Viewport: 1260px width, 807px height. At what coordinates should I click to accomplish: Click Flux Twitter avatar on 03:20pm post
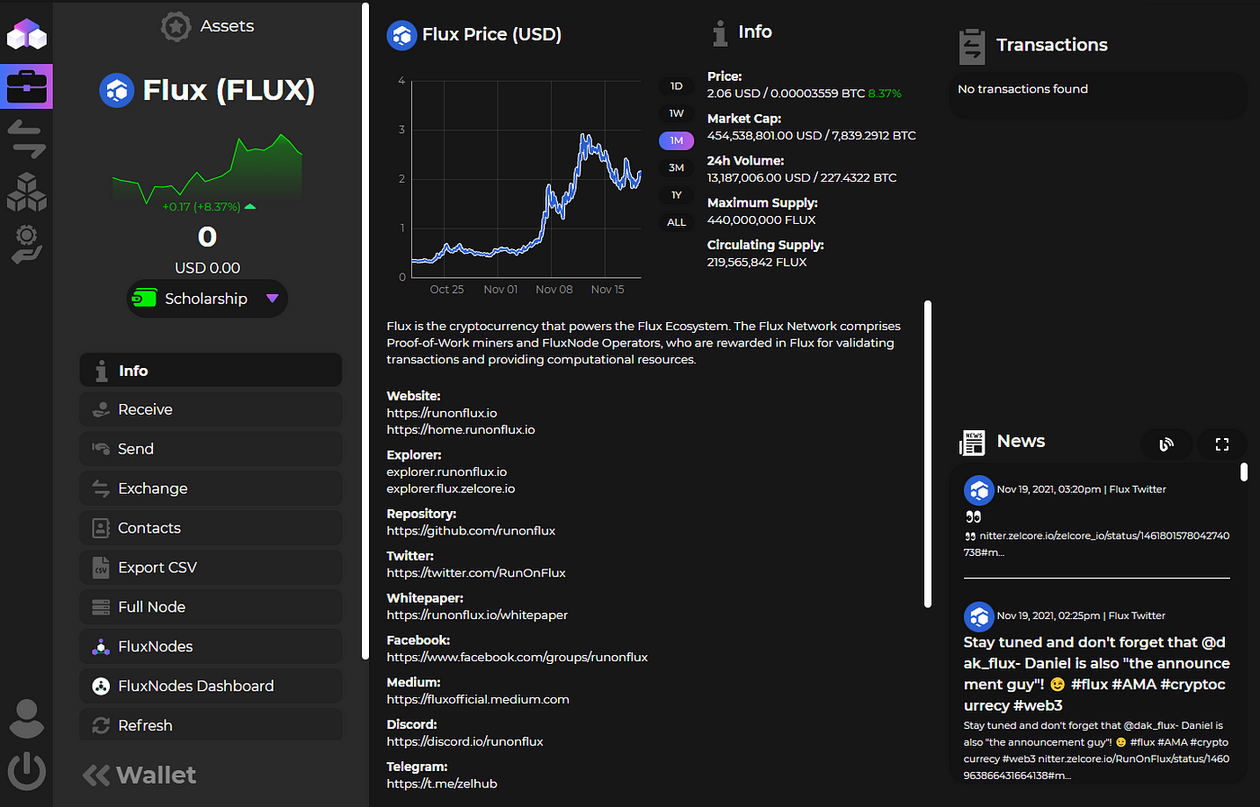coord(978,490)
